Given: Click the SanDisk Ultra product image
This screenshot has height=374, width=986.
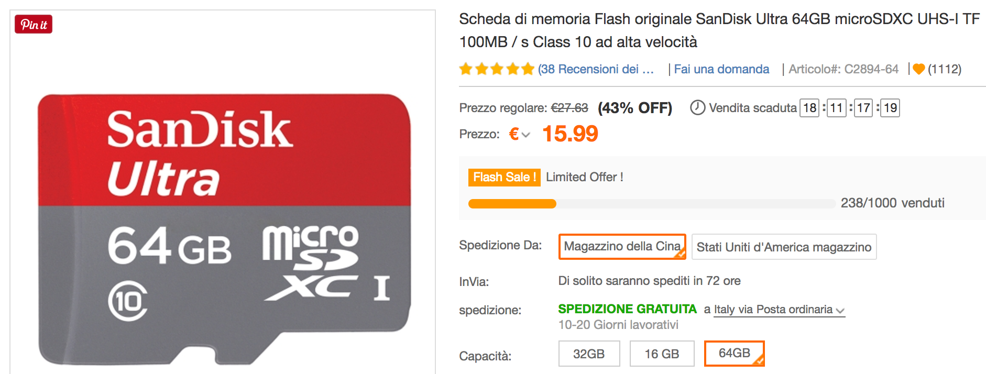Looking at the screenshot, I should [224, 228].
